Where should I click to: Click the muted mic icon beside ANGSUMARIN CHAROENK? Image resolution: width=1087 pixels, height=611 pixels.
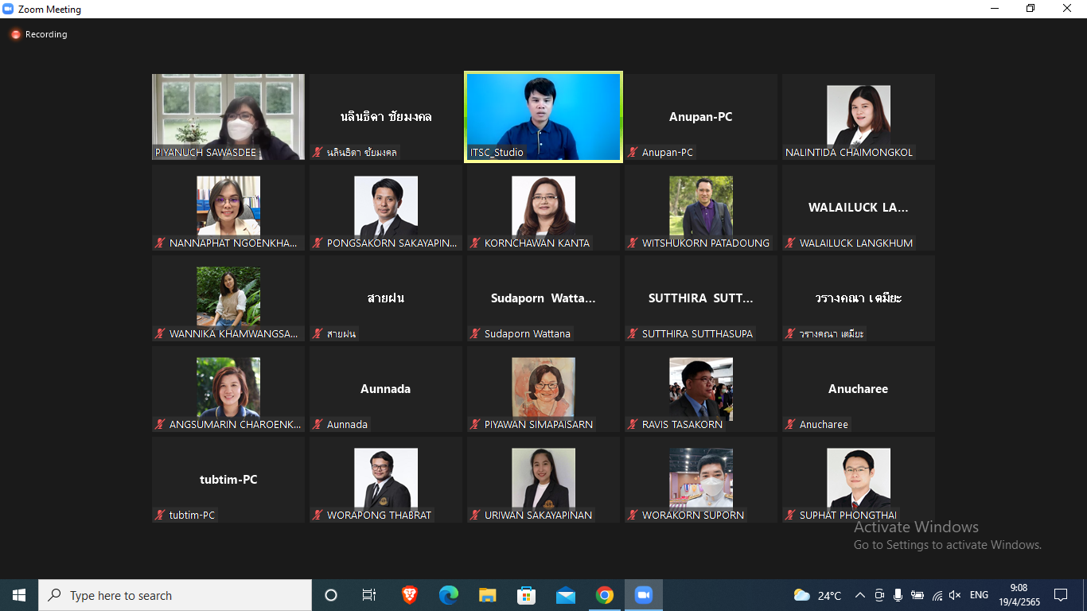pyautogui.click(x=161, y=424)
